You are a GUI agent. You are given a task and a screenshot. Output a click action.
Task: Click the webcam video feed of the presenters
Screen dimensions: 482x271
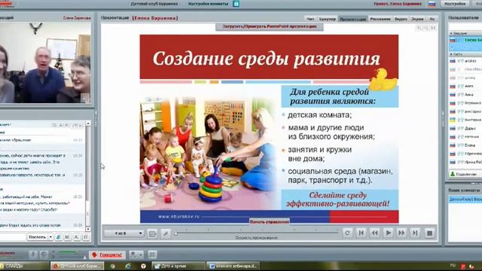pos(45,62)
